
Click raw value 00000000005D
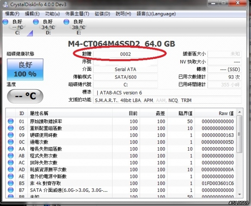tap(218, 142)
